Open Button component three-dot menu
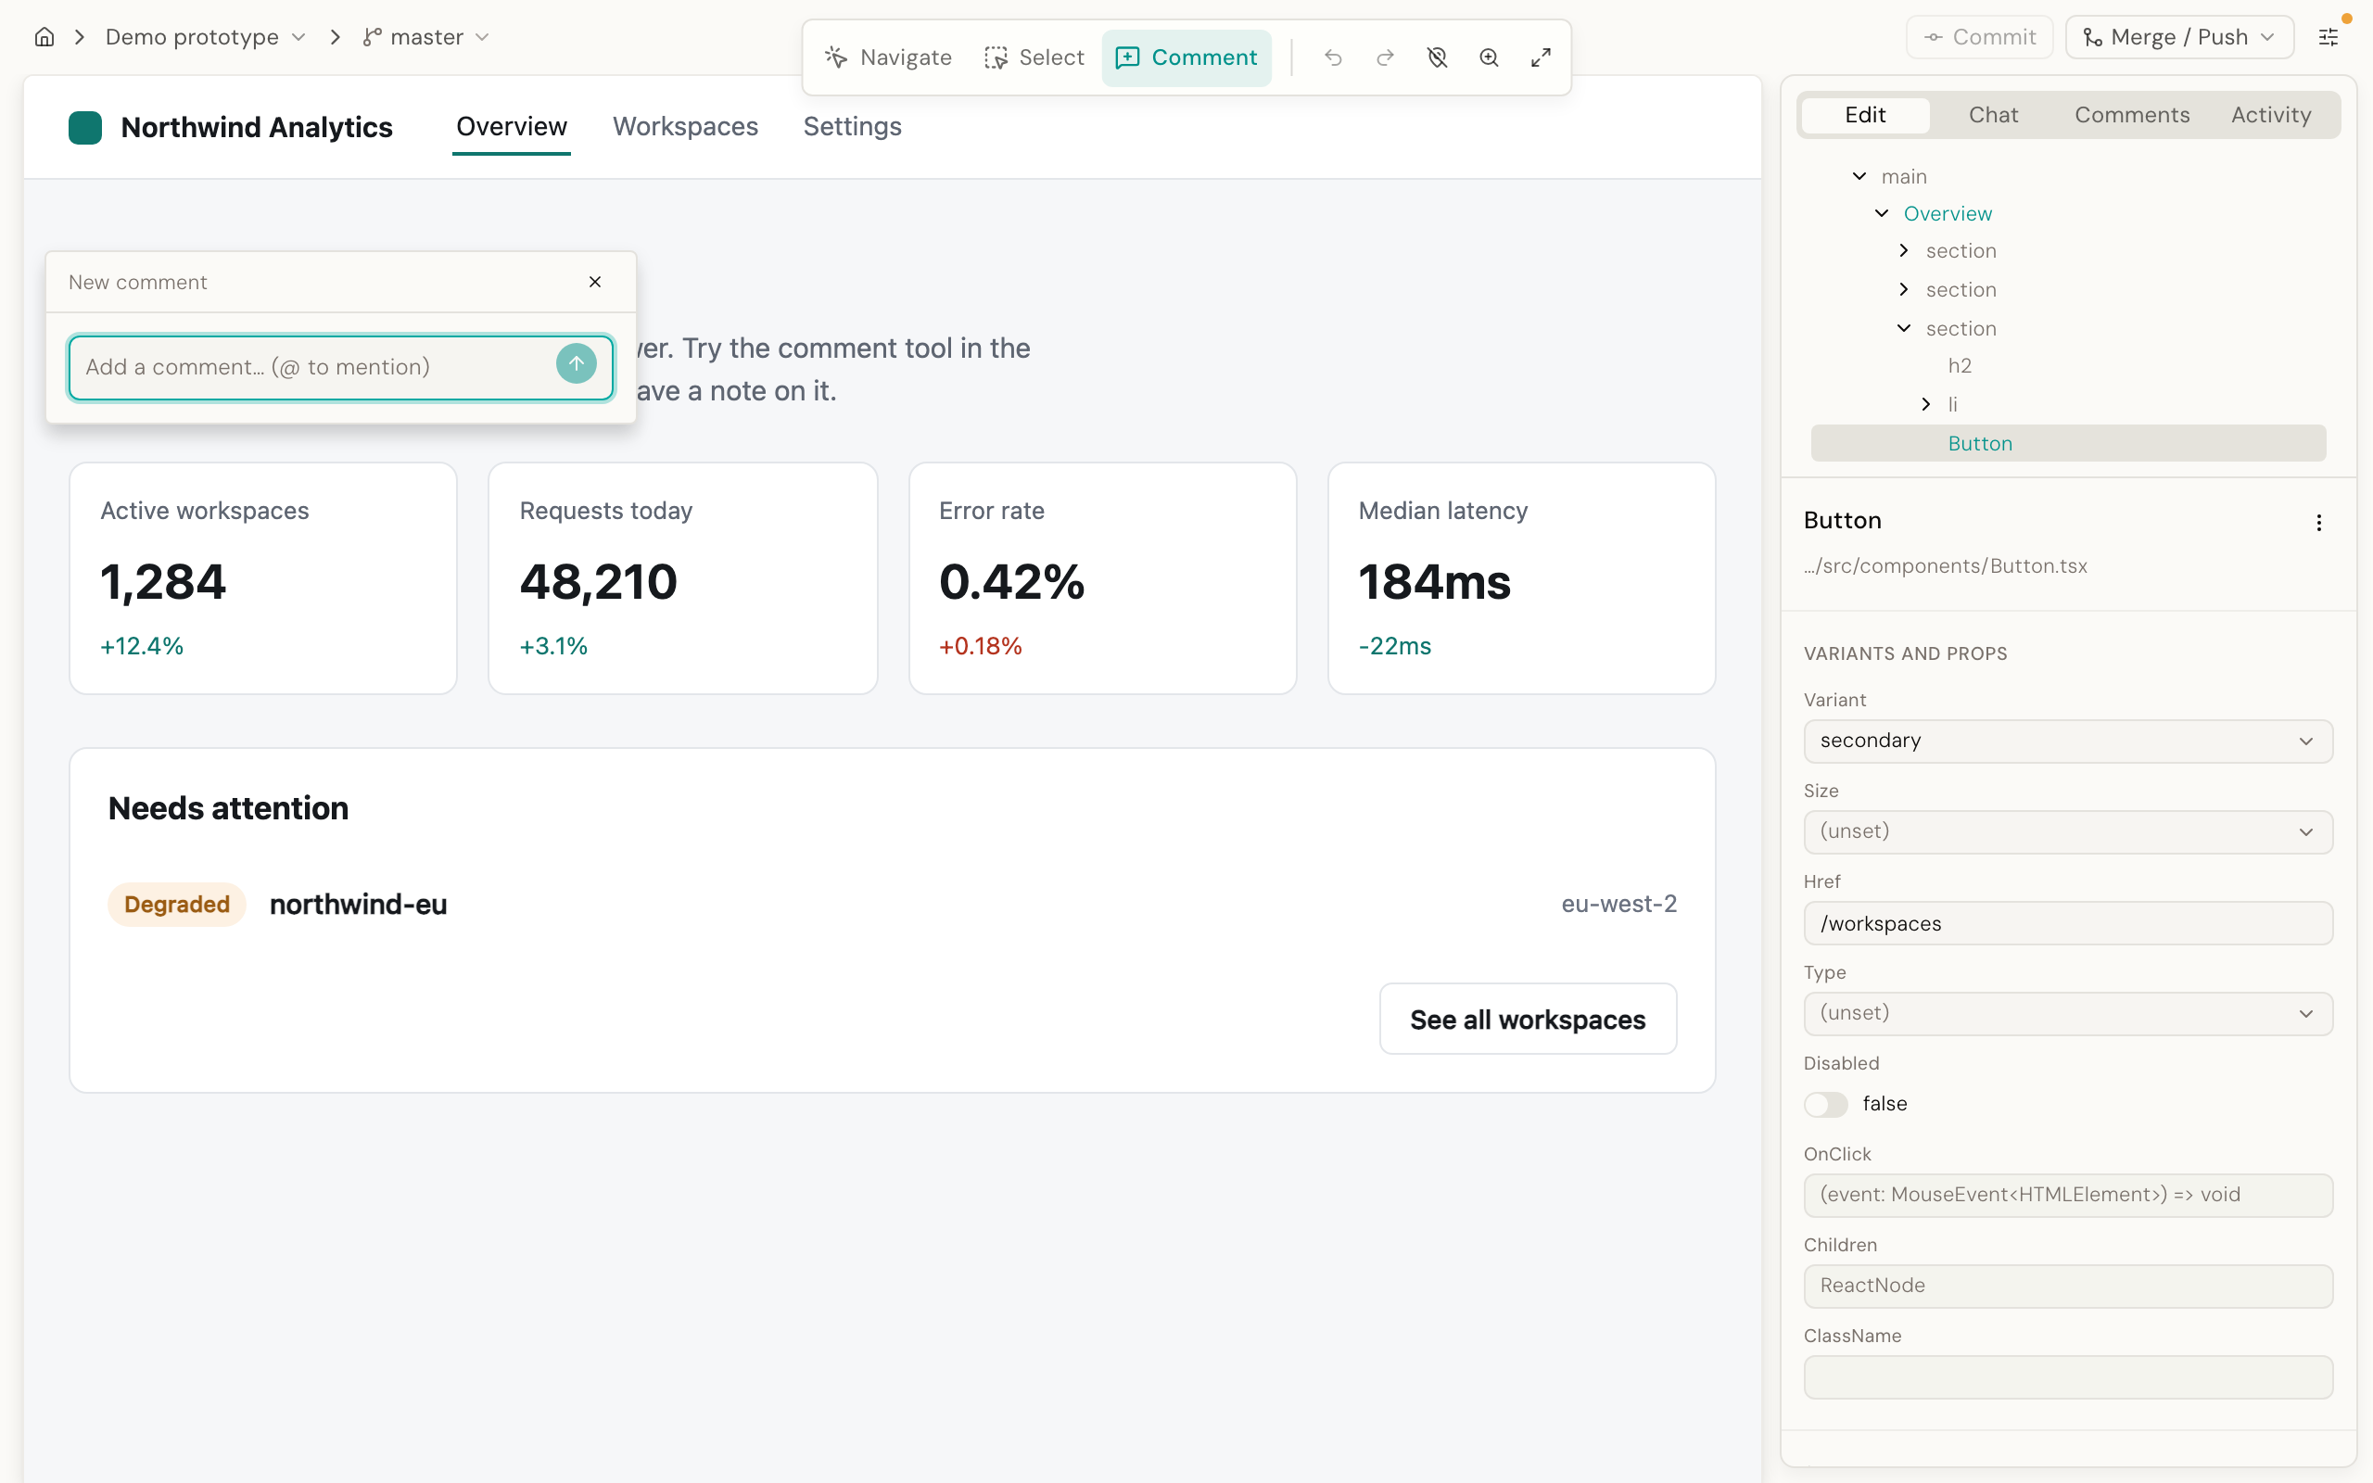This screenshot has width=2373, height=1483. [2319, 523]
